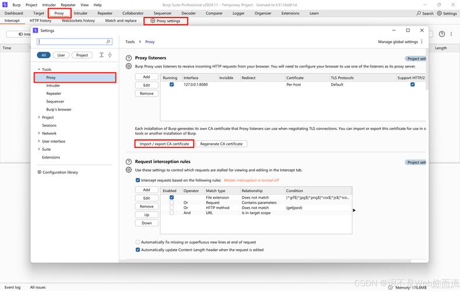Click Regenerate CA certificate button
460x291 pixels.
coord(221,144)
